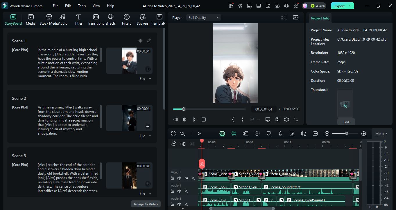Add Scene 1 thumbnail to timeline with plus
The height and width of the screenshot is (210, 396).
pos(148,69)
